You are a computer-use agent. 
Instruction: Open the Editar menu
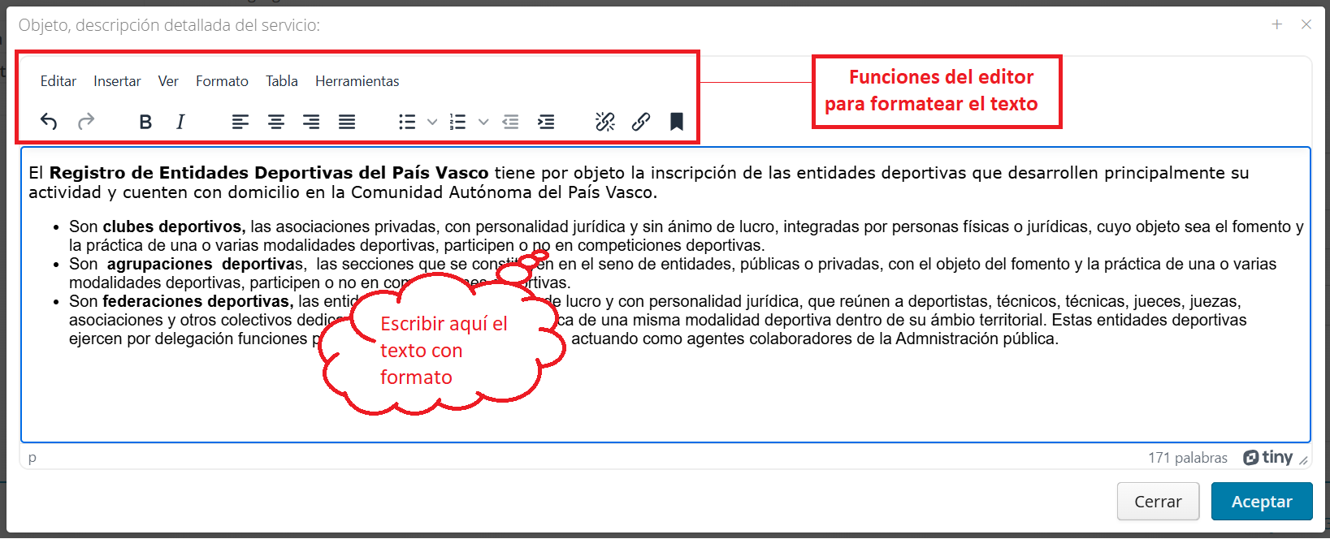(x=58, y=81)
